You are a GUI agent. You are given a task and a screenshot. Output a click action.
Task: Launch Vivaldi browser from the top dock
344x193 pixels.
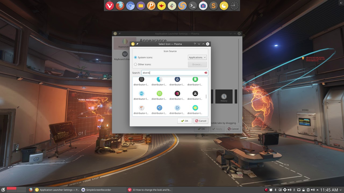pos(109,6)
